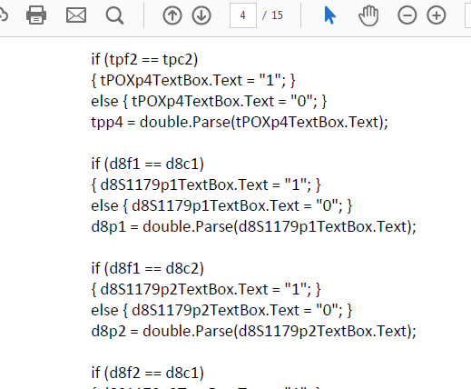Click the line starting "tpp4 = double.Parse"
This screenshot has height=389, width=471.
coord(240,122)
